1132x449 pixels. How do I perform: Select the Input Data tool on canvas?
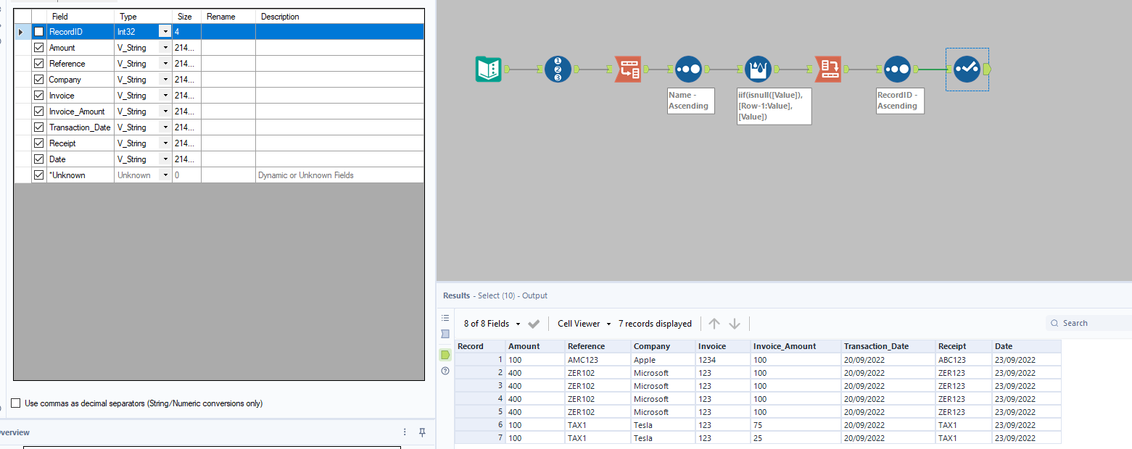click(488, 69)
